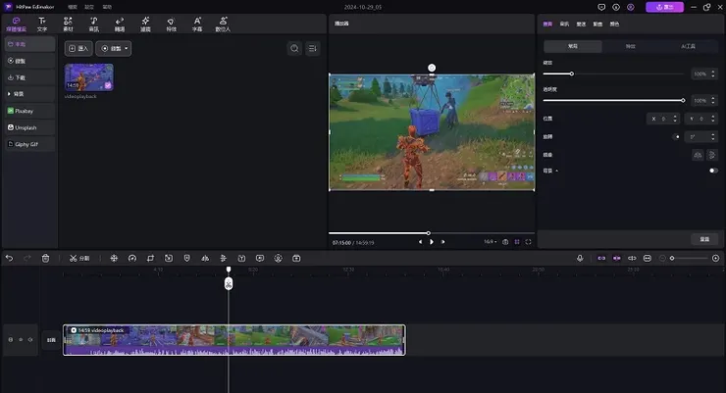Click the microphone voice-over icon

[580, 258]
